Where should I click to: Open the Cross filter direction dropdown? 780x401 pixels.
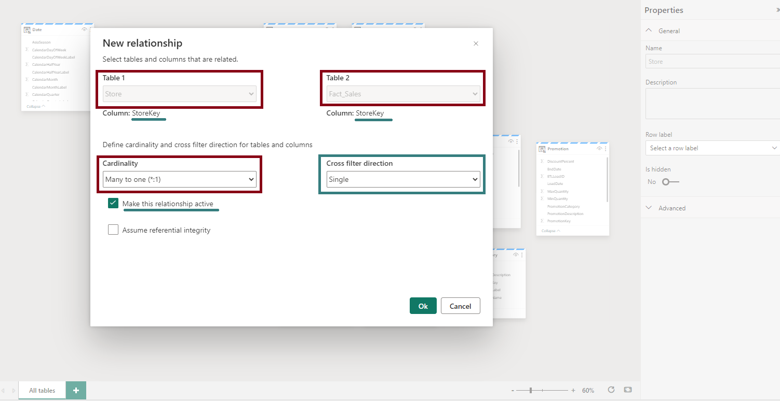[x=403, y=179]
